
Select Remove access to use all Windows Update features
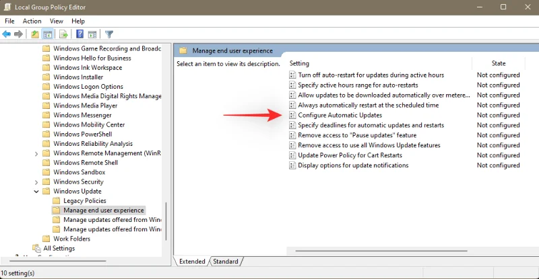coord(369,145)
